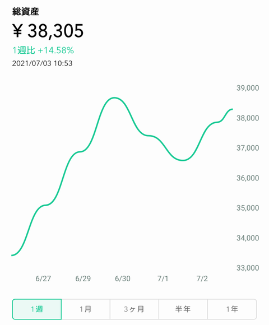Switch to the 1月 time range tab
This screenshot has width=269, height=325.
tap(86, 309)
